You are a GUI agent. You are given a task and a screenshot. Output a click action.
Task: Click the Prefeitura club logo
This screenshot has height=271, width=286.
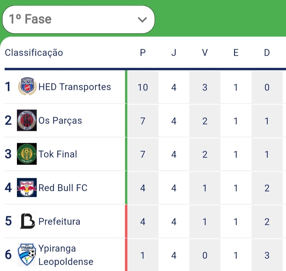tap(27, 221)
